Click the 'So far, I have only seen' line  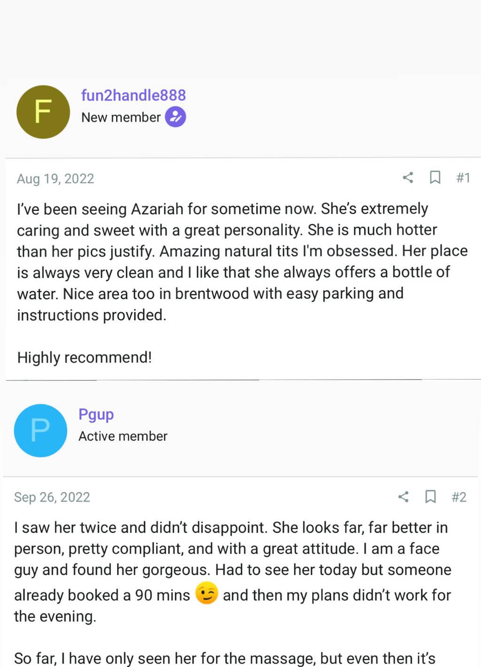[225, 658]
